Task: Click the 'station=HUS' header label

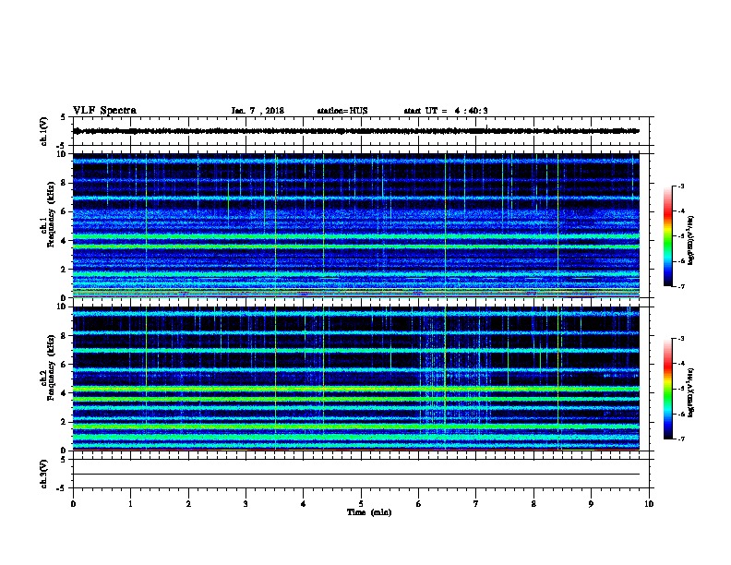Action: click(x=342, y=111)
